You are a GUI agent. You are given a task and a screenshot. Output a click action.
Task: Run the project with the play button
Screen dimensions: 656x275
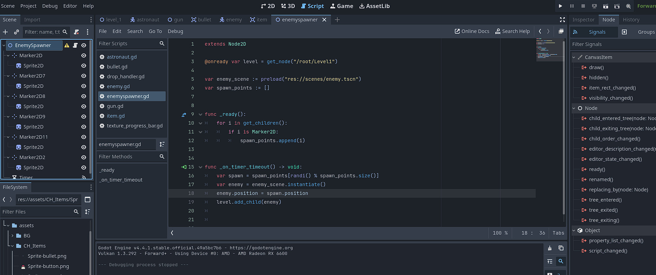(x=560, y=6)
